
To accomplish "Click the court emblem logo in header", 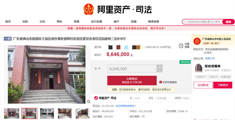I will pyautogui.click(x=89, y=9).
